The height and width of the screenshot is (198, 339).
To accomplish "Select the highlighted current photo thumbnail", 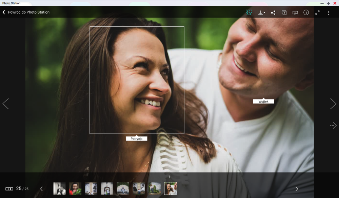I will click(171, 189).
